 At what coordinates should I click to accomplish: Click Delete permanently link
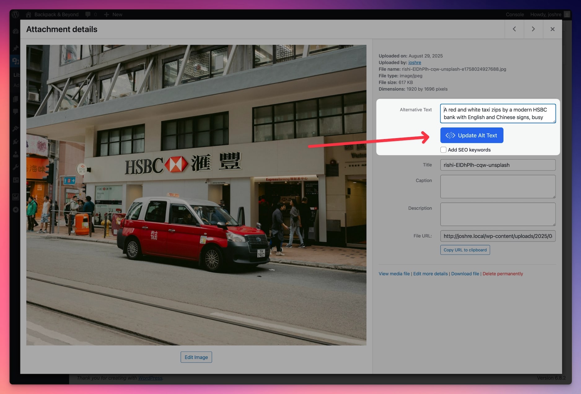tap(503, 274)
